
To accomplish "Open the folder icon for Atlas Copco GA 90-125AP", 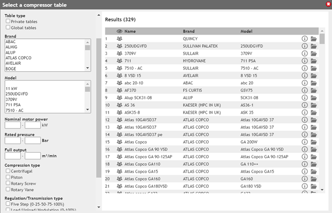I will tap(313, 157).
